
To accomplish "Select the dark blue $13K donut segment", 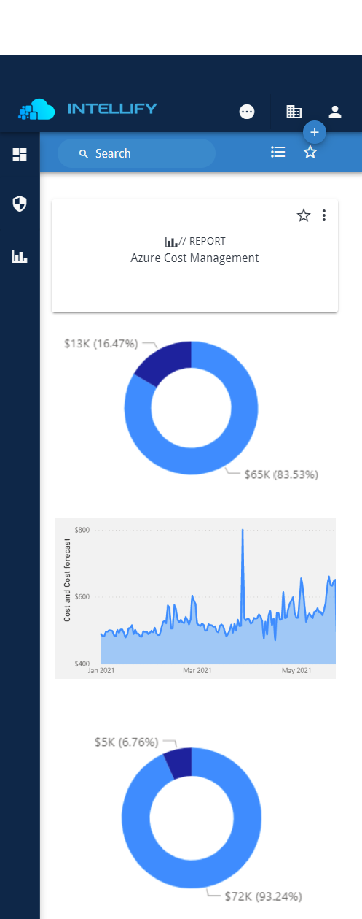I will (x=167, y=363).
